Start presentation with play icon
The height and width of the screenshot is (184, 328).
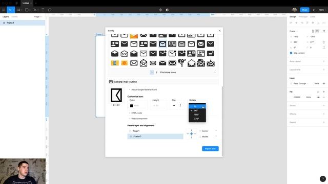[x=314, y=10]
